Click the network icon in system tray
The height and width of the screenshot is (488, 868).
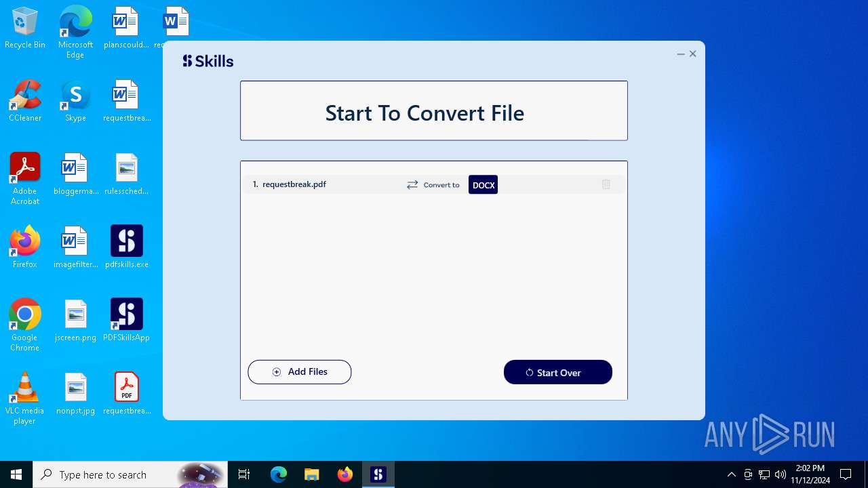coord(764,474)
